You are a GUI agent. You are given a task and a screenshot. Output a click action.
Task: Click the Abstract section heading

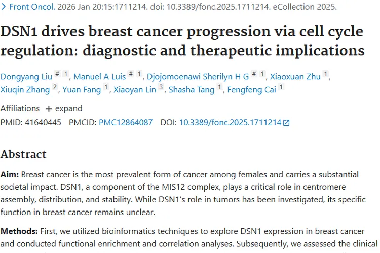click(23, 154)
